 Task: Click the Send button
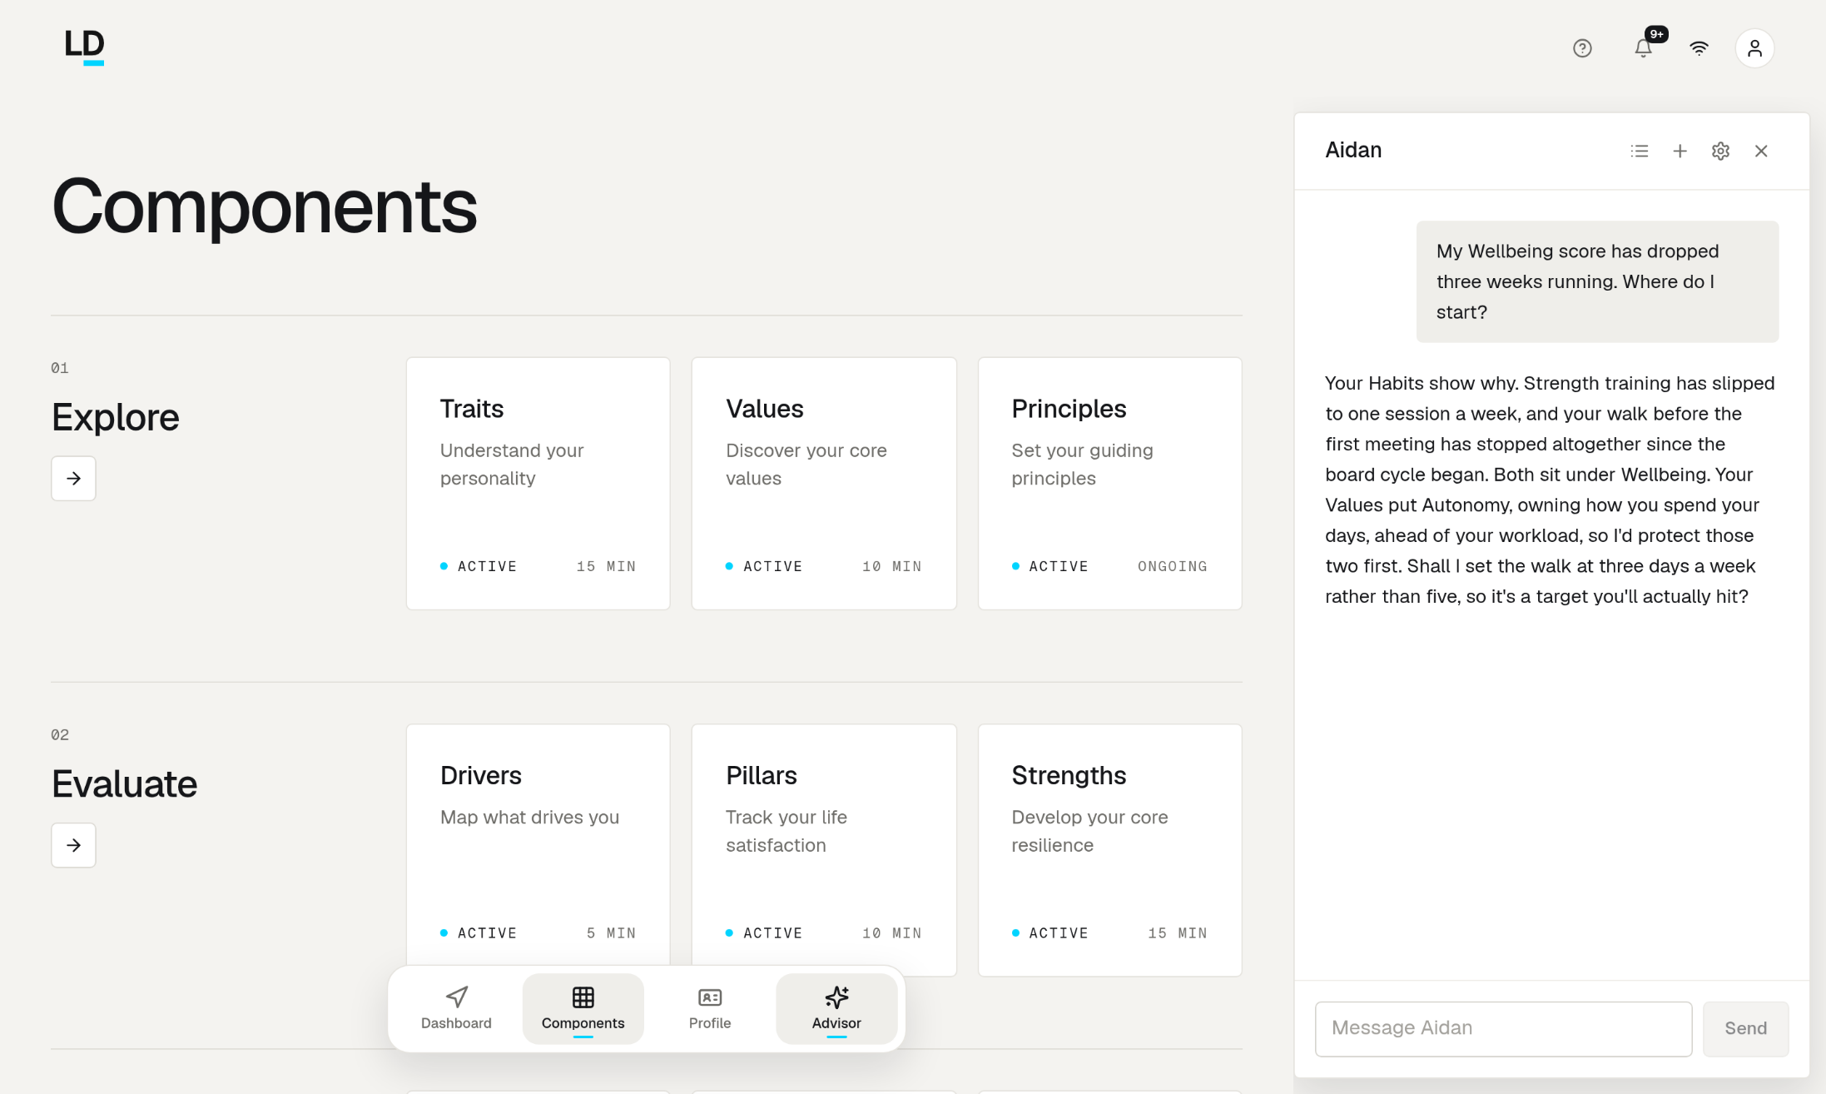coord(1745,1028)
